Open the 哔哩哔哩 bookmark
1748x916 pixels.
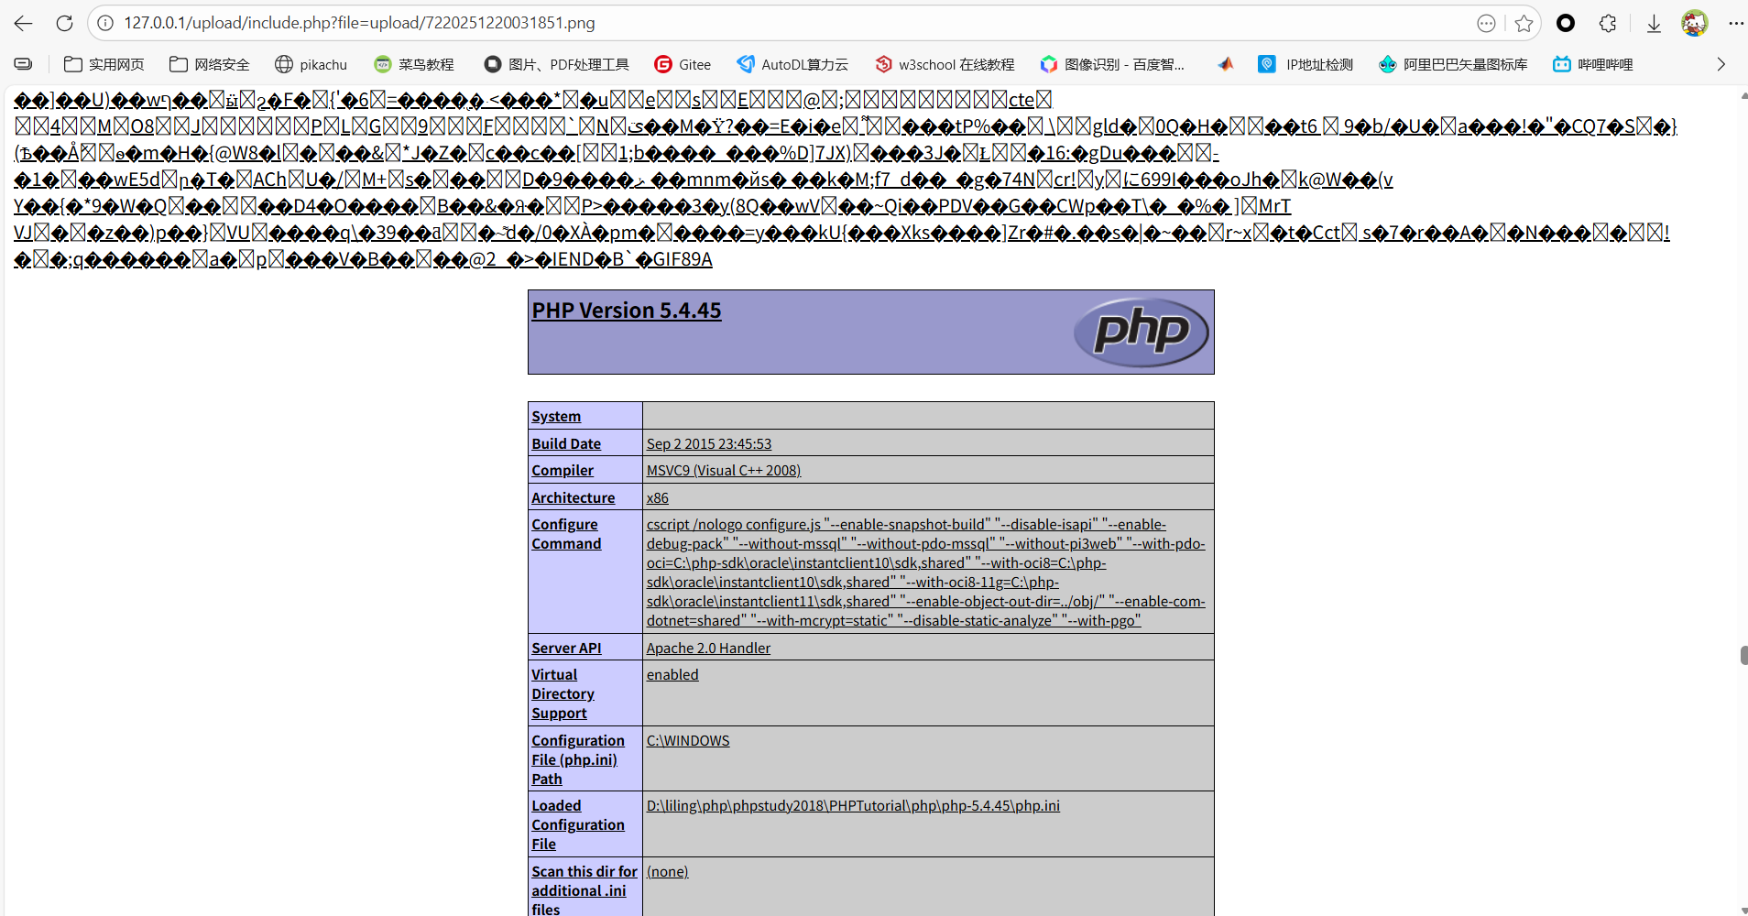[1593, 64]
